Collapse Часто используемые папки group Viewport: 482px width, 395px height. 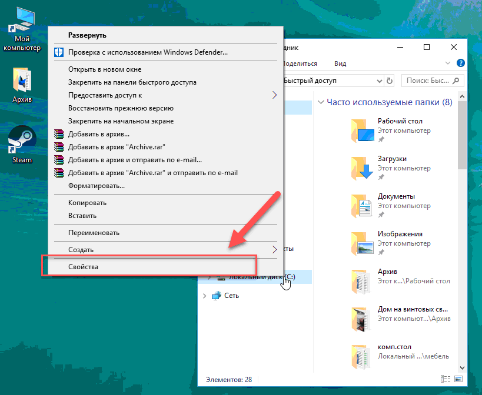[x=321, y=102]
